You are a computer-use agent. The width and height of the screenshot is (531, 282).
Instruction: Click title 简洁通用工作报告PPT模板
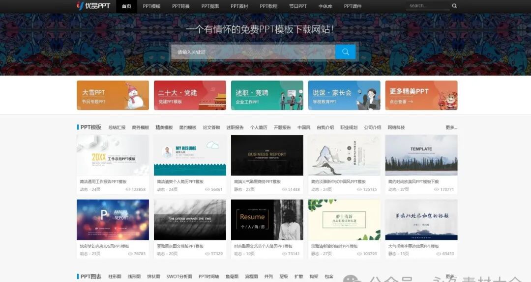coord(103,181)
